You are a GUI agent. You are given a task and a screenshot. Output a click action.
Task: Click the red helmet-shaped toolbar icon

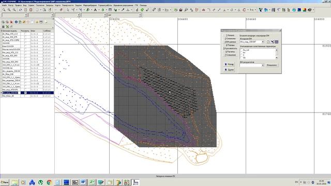(203, 10)
